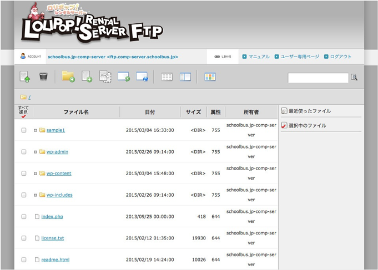Expand the wp-admin folder tree
378x270 pixels.
(x=35, y=152)
